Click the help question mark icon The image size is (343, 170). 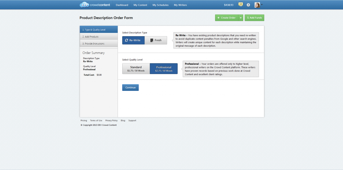(x=248, y=5)
